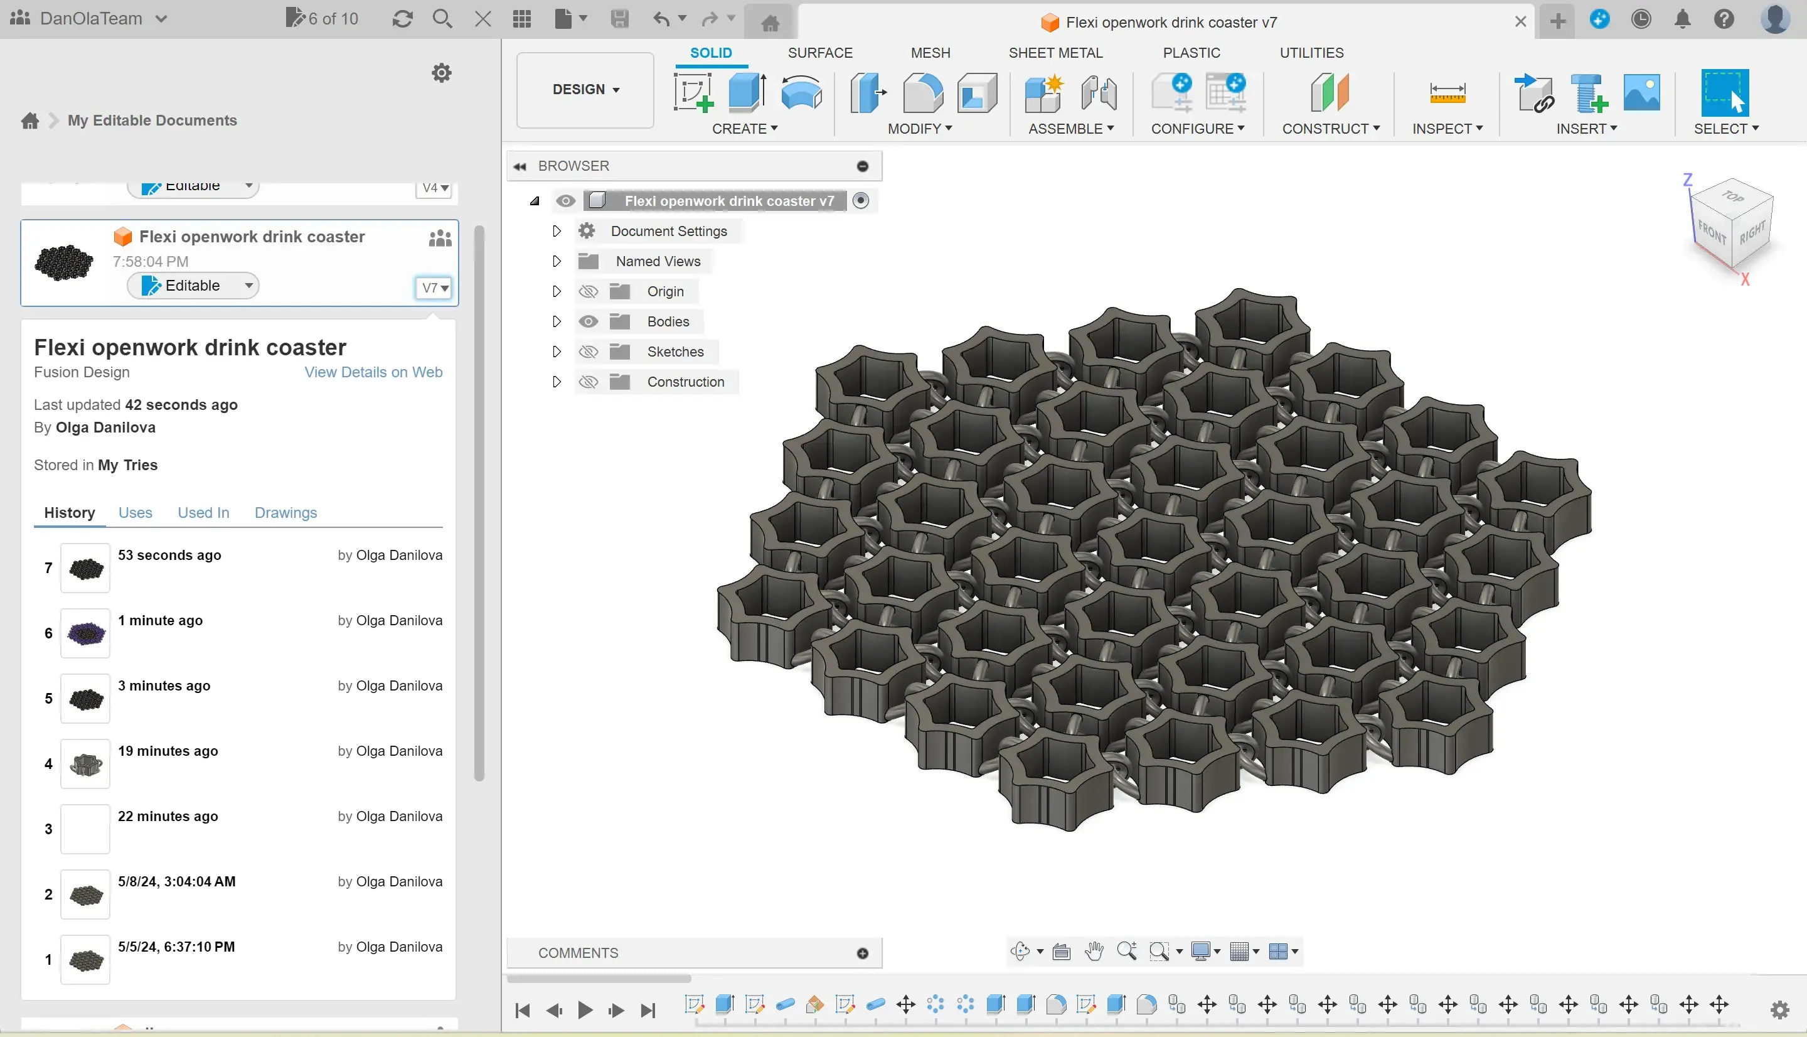Screen dimensions: 1807x1037
Task: Click the Save icon
Action: click(x=619, y=19)
